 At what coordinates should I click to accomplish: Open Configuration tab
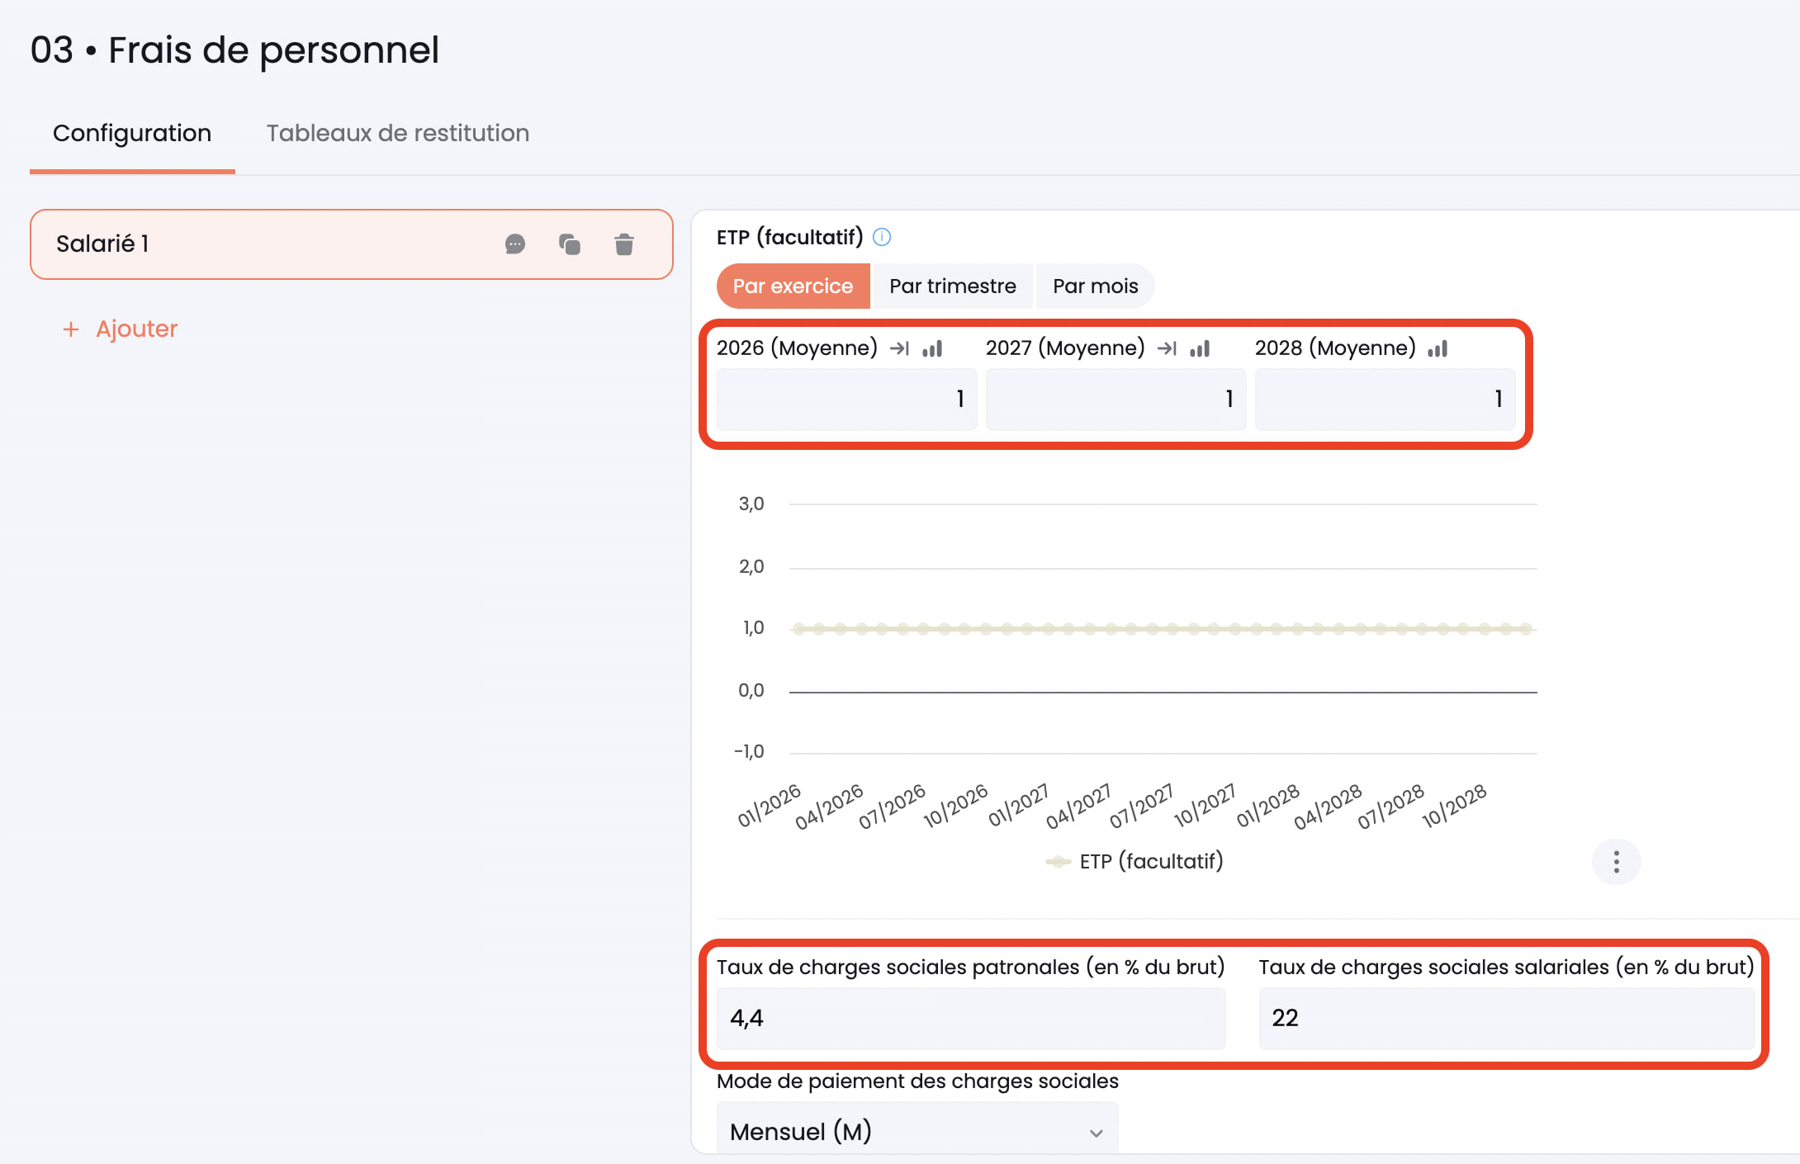[x=132, y=134]
